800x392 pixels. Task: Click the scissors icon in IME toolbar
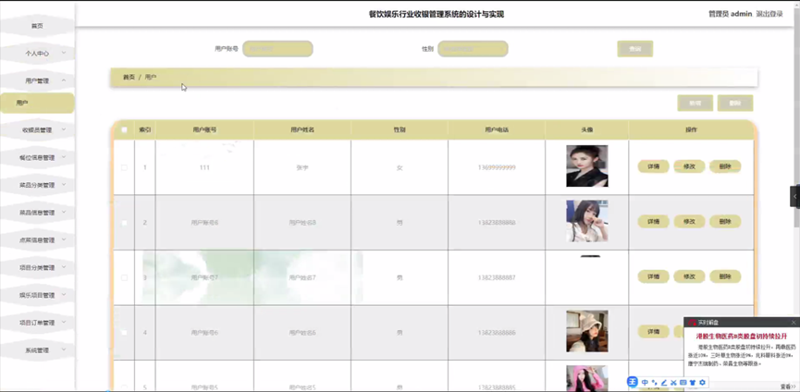673,383
